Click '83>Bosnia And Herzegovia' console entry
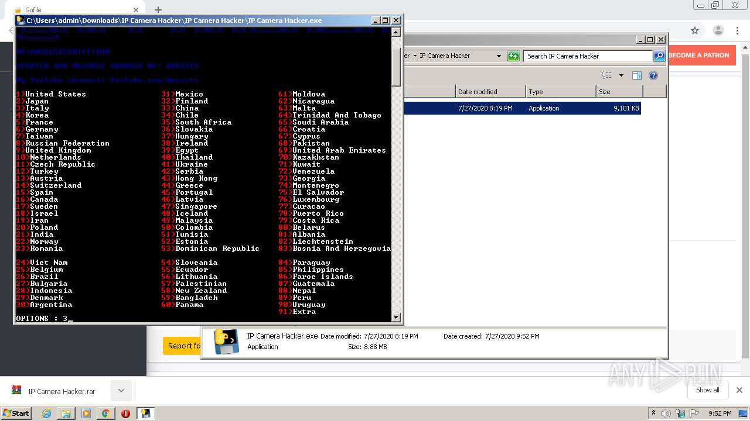The width and height of the screenshot is (750, 421). point(335,249)
